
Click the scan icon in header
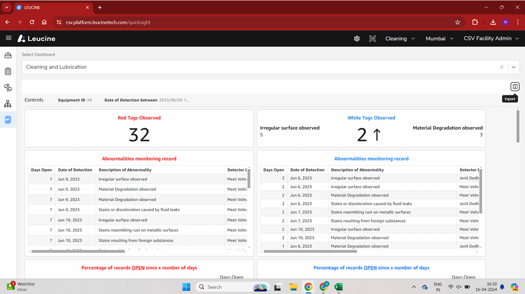[x=372, y=38]
